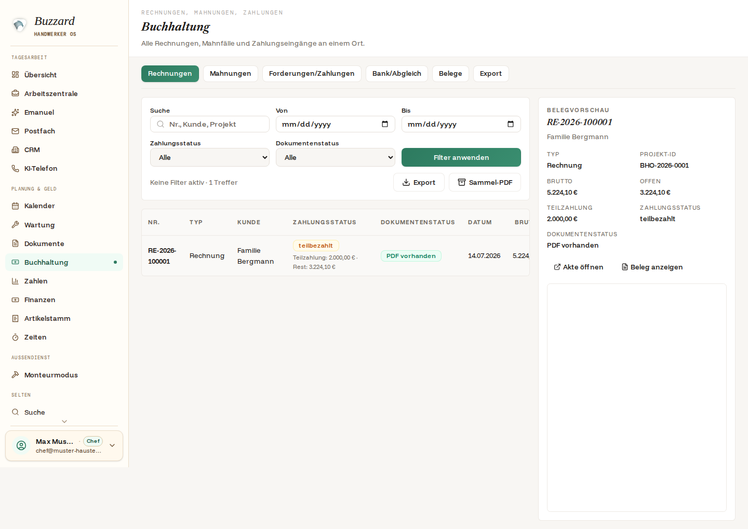Click project ID BHO-2026-0001 in preview
Screen dimensions: 748x529
point(664,166)
